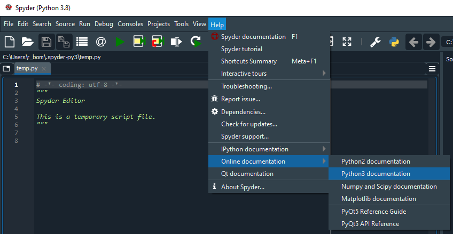
Task: Select Dependencies... menu entry
Action: point(269,111)
